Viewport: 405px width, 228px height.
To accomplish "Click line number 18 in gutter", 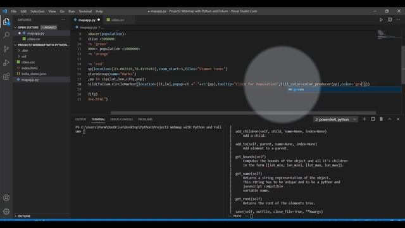I will 79,84.
